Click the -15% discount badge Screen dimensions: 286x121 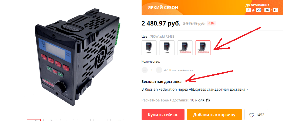[x=211, y=24]
